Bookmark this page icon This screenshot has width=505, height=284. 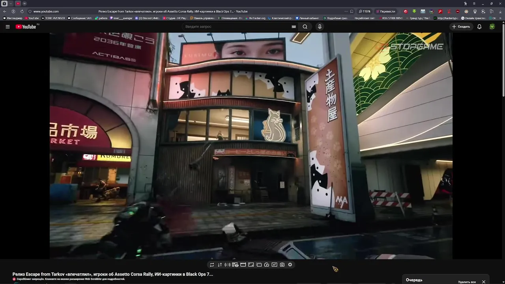tap(352, 11)
